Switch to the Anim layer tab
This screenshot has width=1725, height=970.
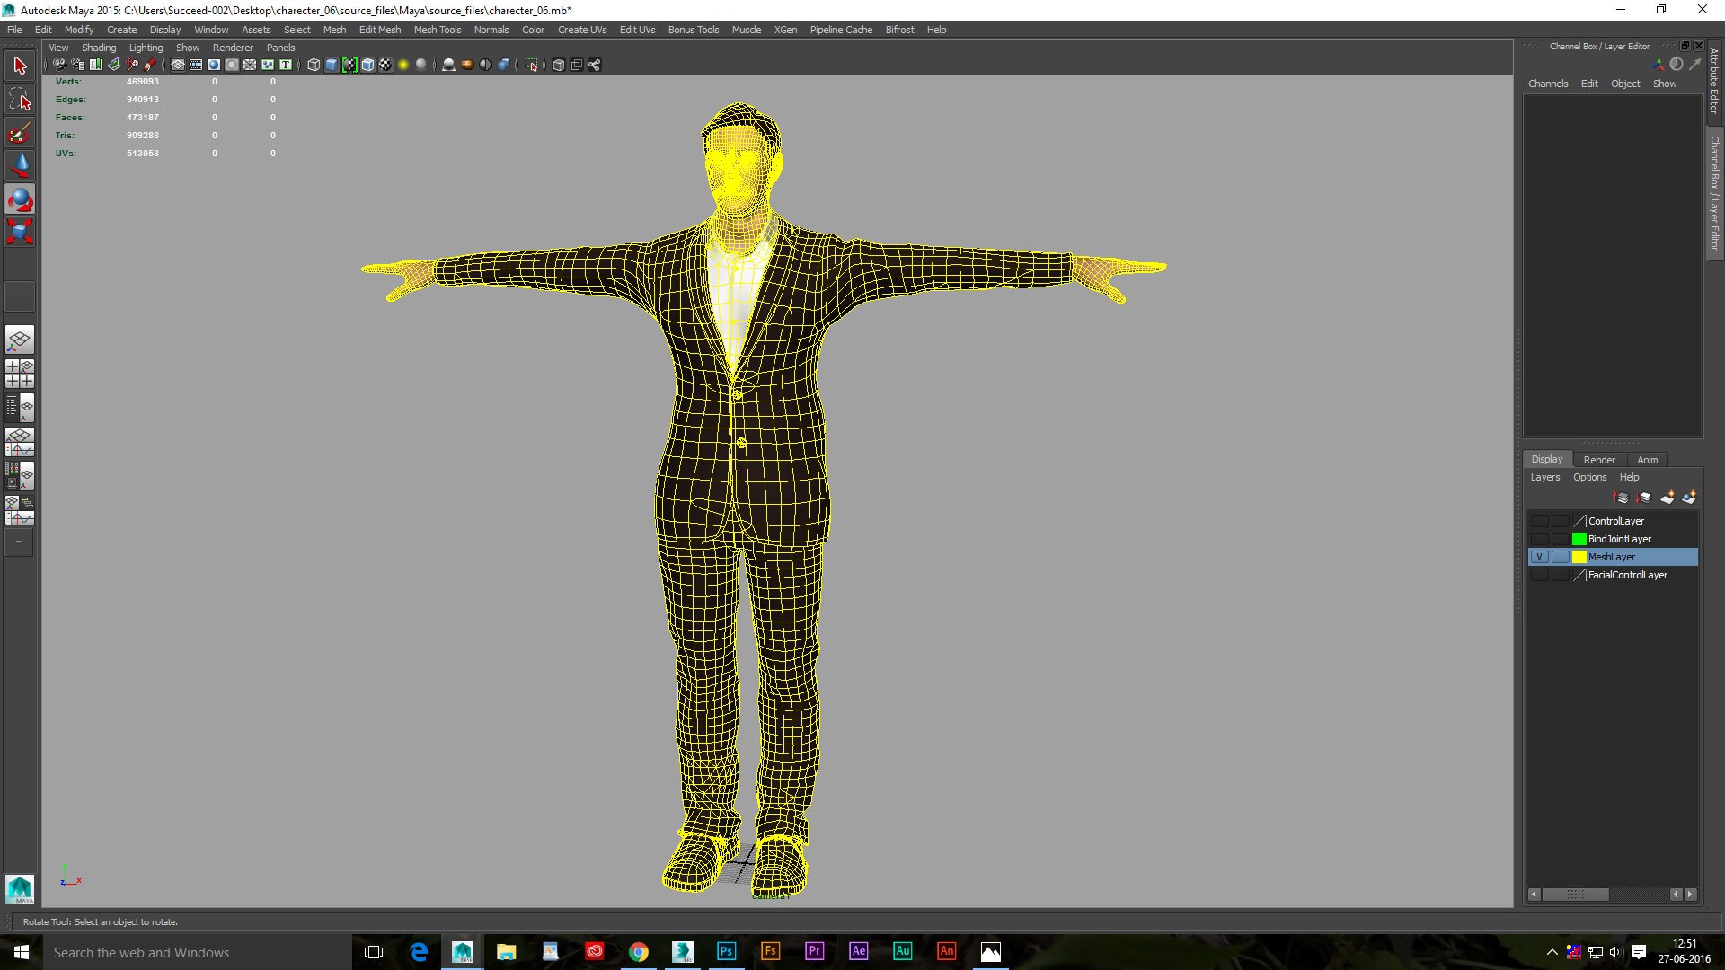point(1648,459)
